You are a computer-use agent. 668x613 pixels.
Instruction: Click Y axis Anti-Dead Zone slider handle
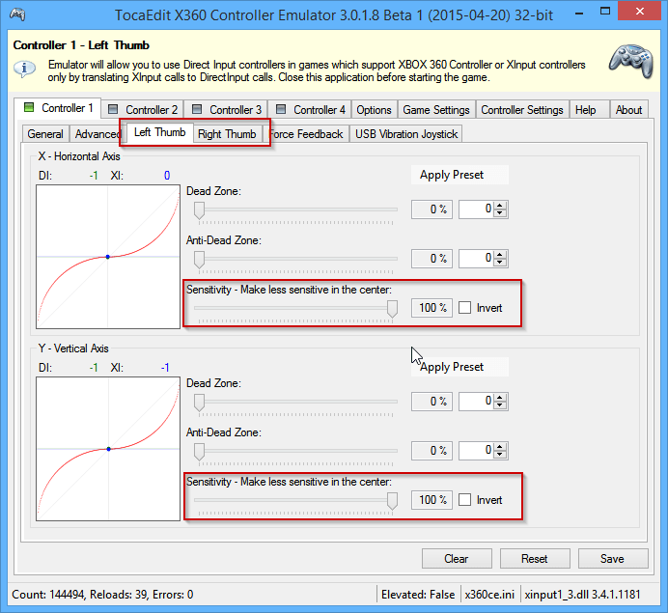click(x=199, y=452)
